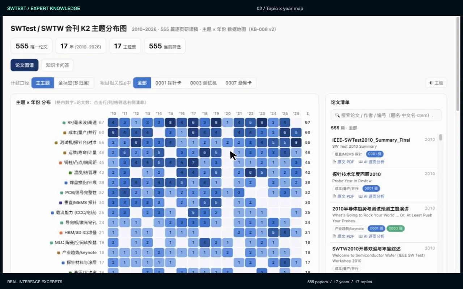This screenshot has height=289, width=463.
Task: Click the '20 year column header
Action: [x=228, y=113]
